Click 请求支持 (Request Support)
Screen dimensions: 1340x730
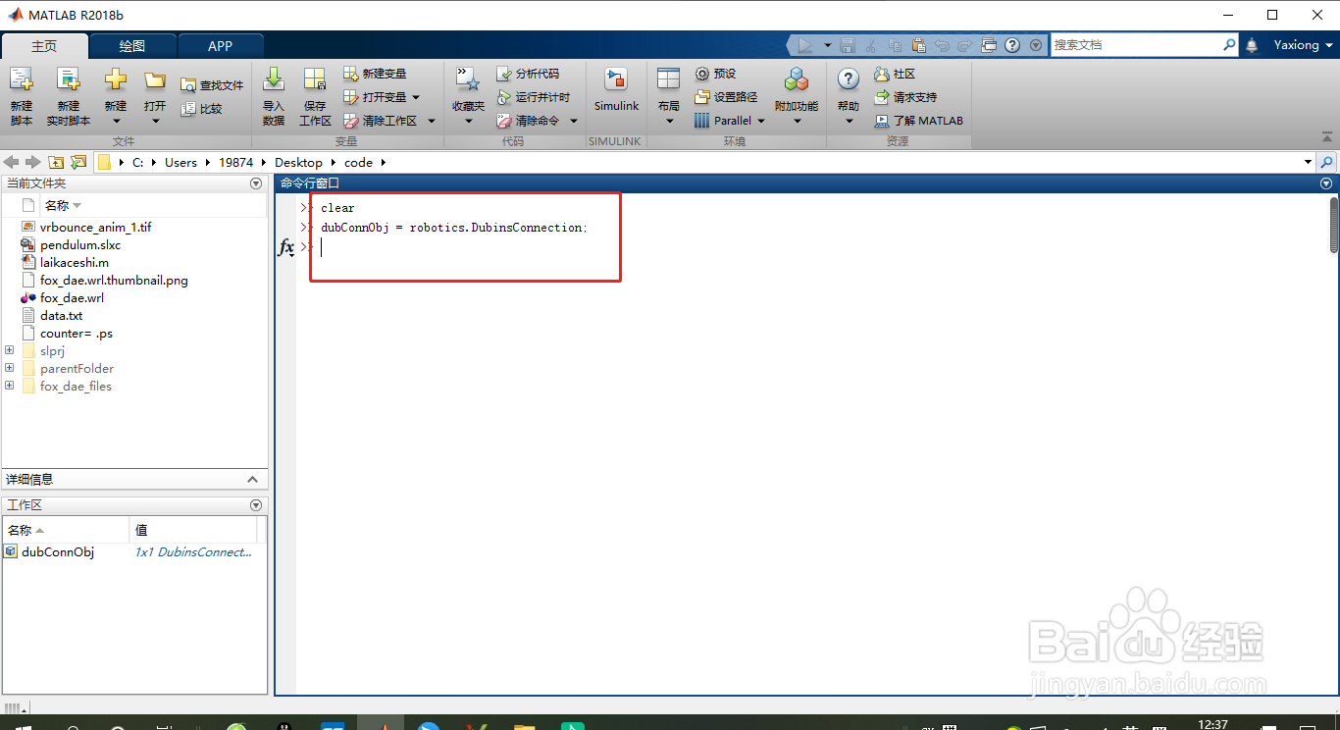click(x=905, y=97)
